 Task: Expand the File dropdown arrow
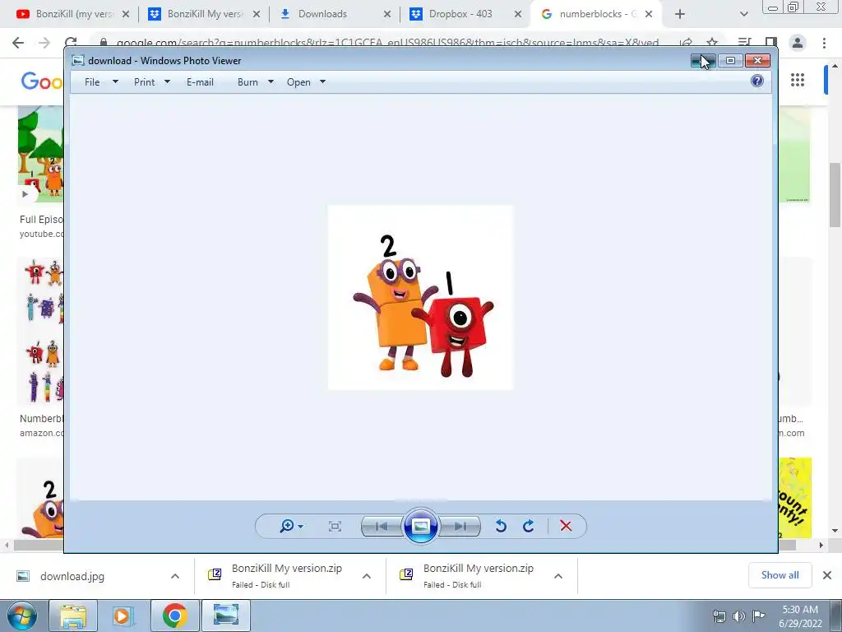click(x=115, y=81)
